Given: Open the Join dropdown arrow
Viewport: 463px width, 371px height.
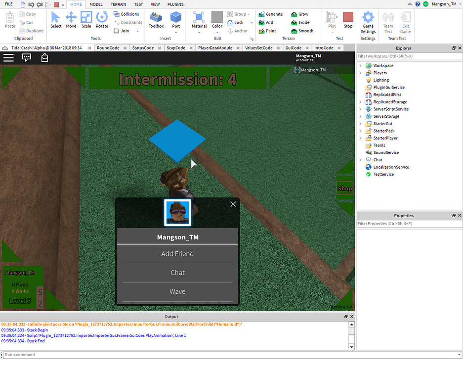Looking at the screenshot, I should (x=137, y=31).
